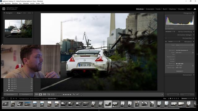
Task: Filter filmstrip by one star rating
Action: click(x=170, y=99)
